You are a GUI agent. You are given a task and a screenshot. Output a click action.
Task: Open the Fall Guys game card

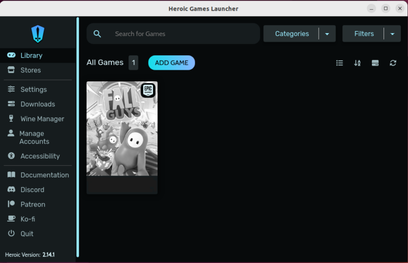pos(122,138)
